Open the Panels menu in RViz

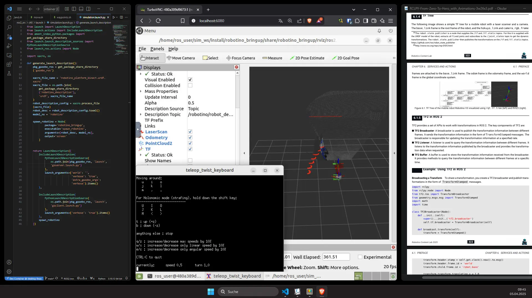tap(157, 49)
